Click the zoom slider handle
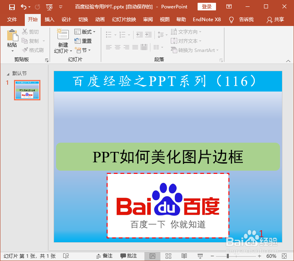The image size is (294, 261). coord(228,256)
